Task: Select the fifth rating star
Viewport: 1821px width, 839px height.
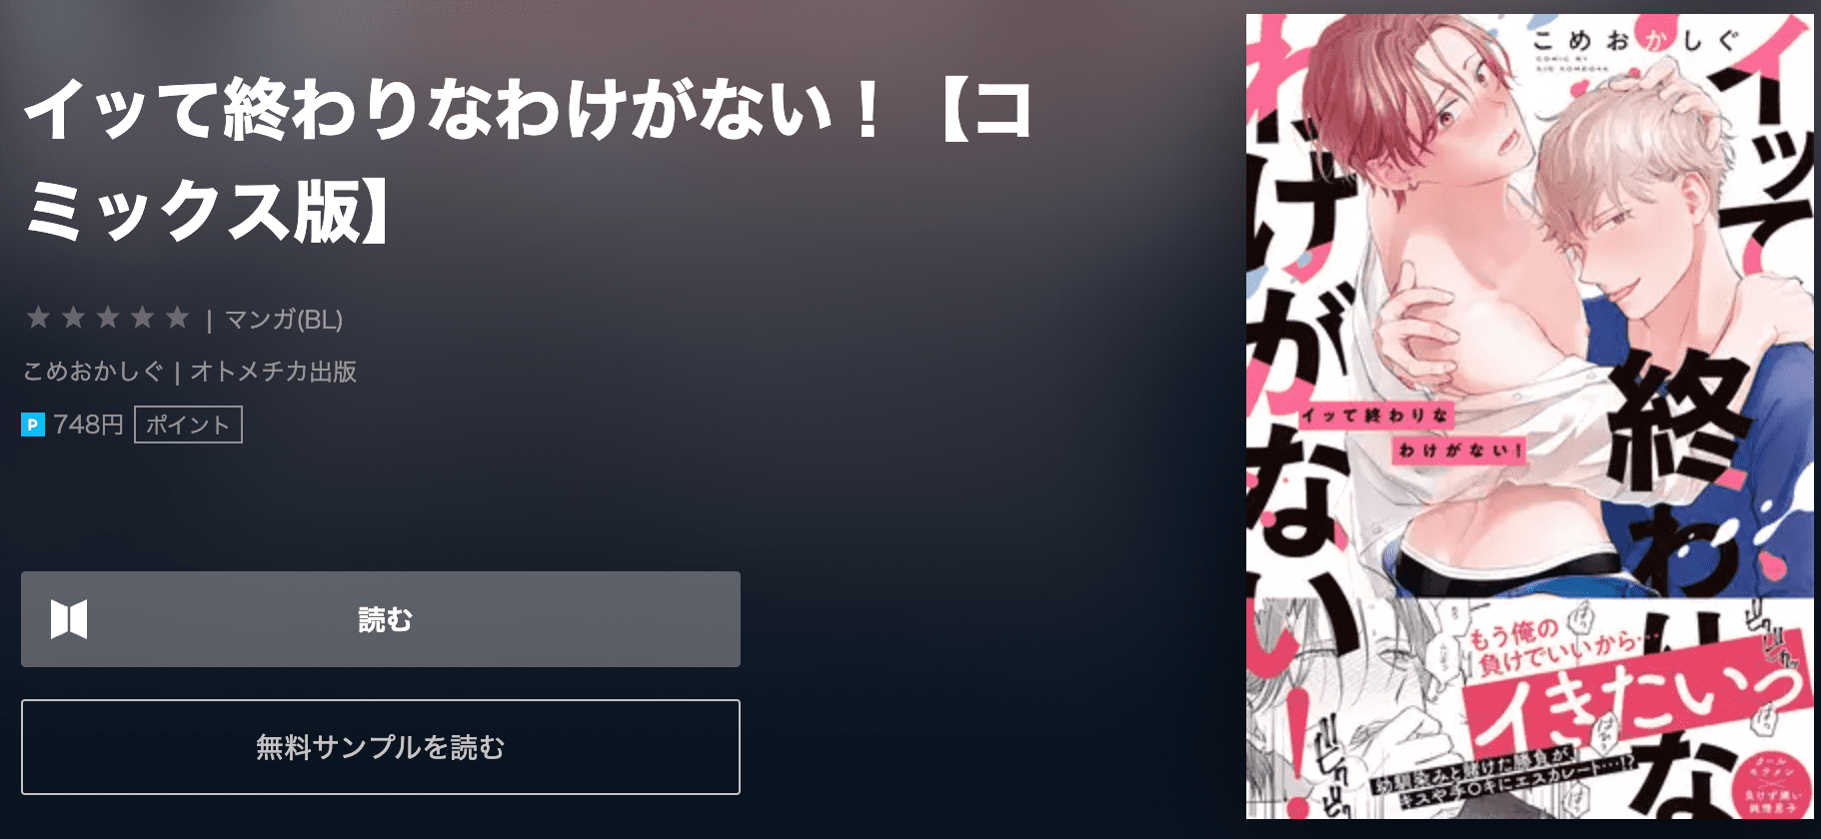Action: tap(178, 318)
